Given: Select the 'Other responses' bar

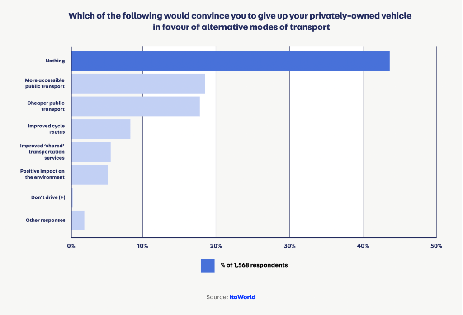Looking at the screenshot, I should click(x=78, y=220).
